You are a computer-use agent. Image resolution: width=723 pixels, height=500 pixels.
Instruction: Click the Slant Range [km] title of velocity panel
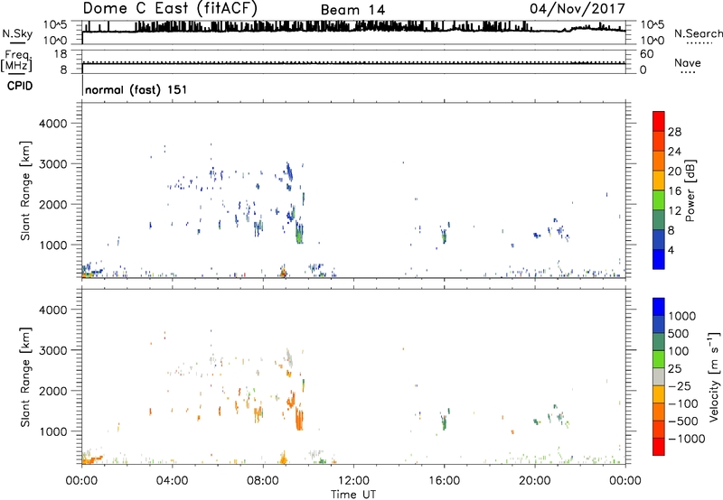pos(25,377)
